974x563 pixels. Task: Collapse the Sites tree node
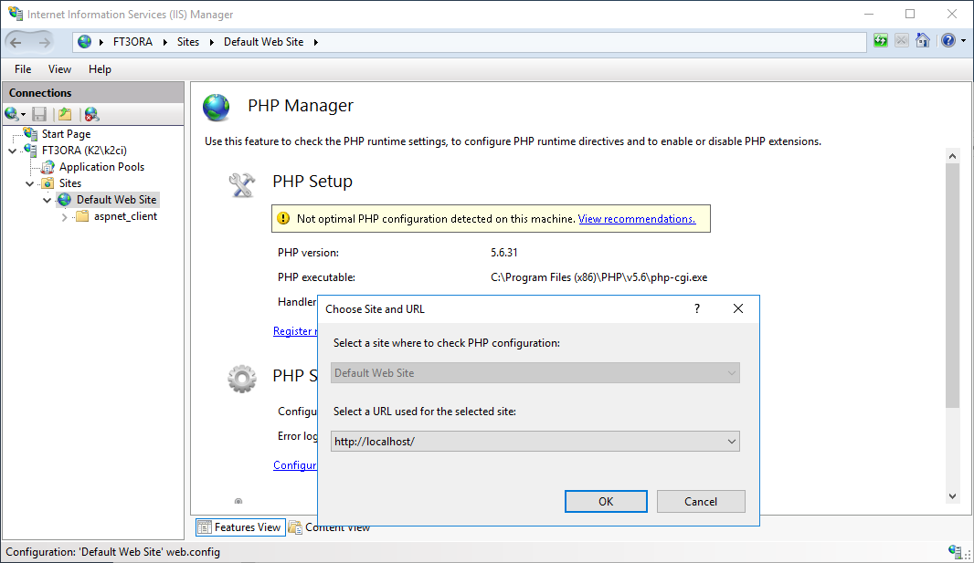click(30, 183)
